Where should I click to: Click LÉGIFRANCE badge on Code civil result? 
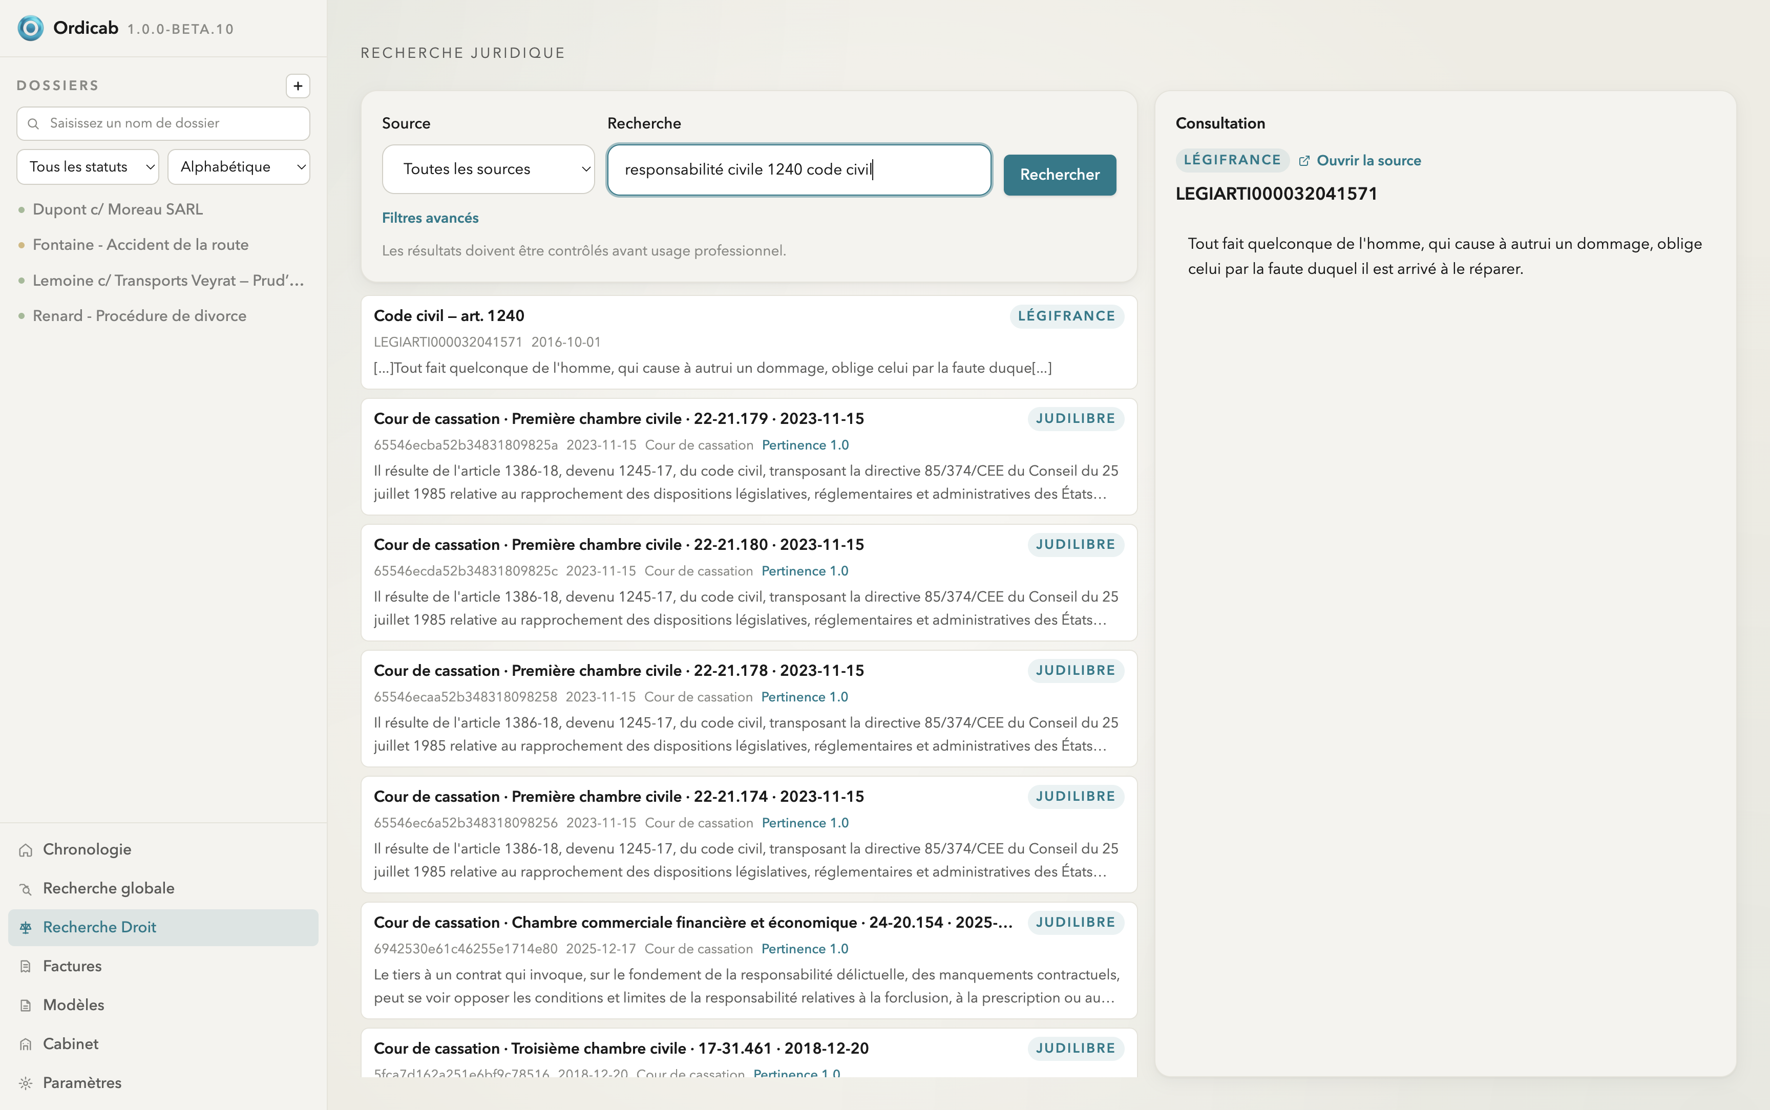click(1066, 316)
